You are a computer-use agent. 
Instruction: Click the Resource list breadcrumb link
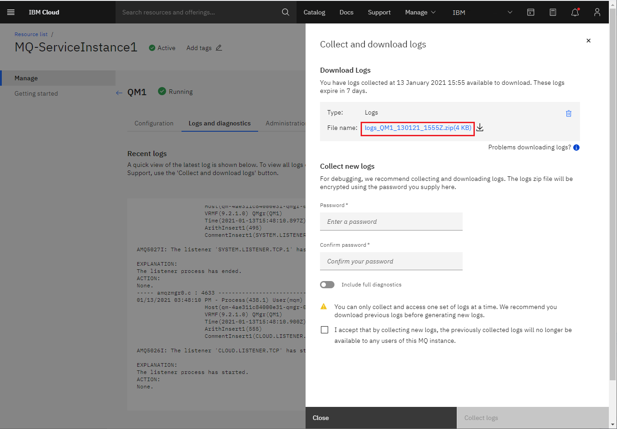[31, 34]
